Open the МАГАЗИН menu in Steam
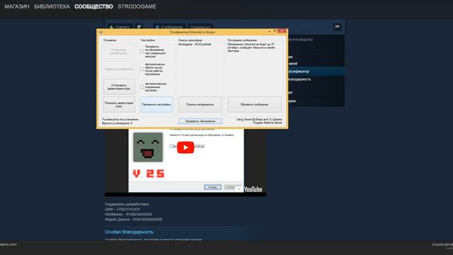 click(17, 6)
